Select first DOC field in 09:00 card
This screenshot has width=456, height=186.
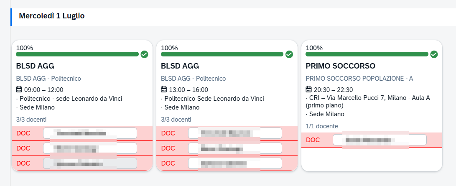[x=90, y=133]
